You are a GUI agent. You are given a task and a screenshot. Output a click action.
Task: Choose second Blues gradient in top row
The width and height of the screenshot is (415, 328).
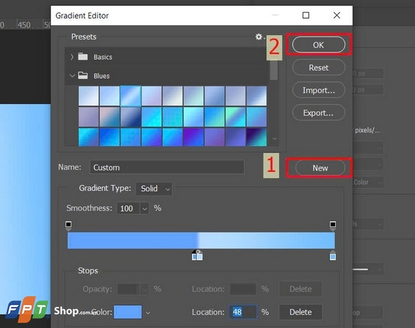[109, 96]
